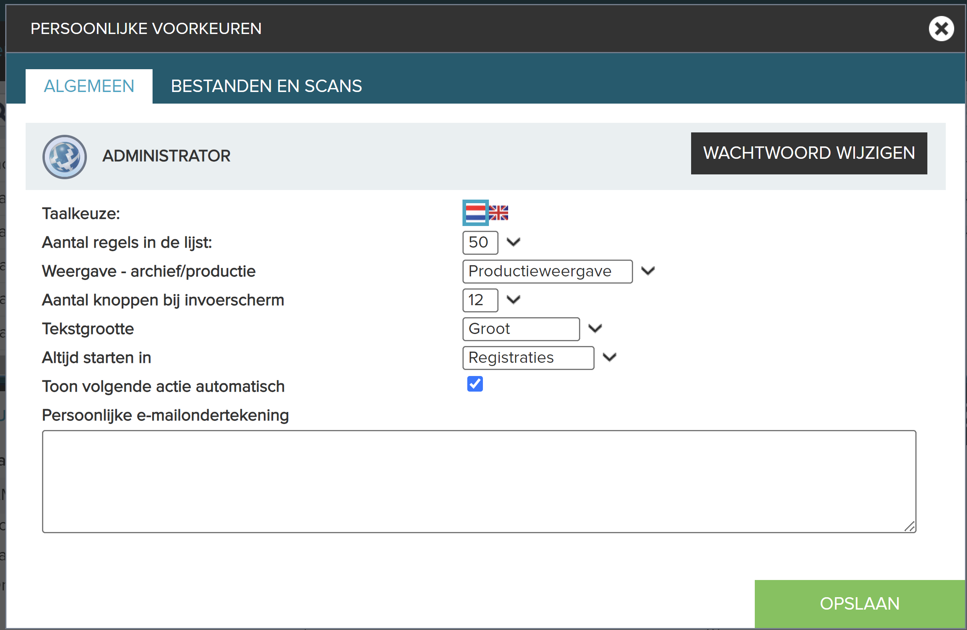This screenshot has height=630, width=967.
Task: Click the Taalkeuze label
Action: click(x=81, y=214)
